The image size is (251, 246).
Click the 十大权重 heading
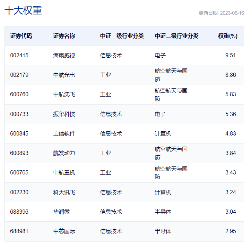tap(23, 10)
